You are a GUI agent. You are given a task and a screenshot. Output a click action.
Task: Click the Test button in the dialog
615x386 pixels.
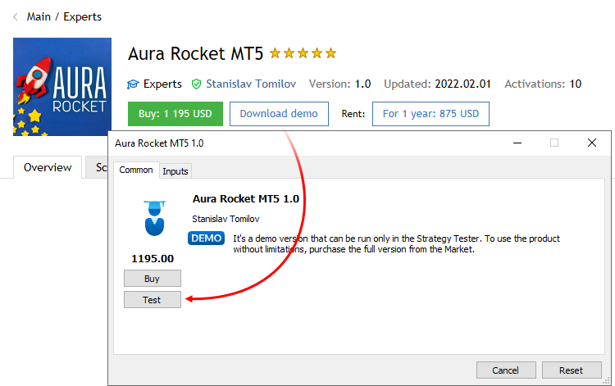153,300
